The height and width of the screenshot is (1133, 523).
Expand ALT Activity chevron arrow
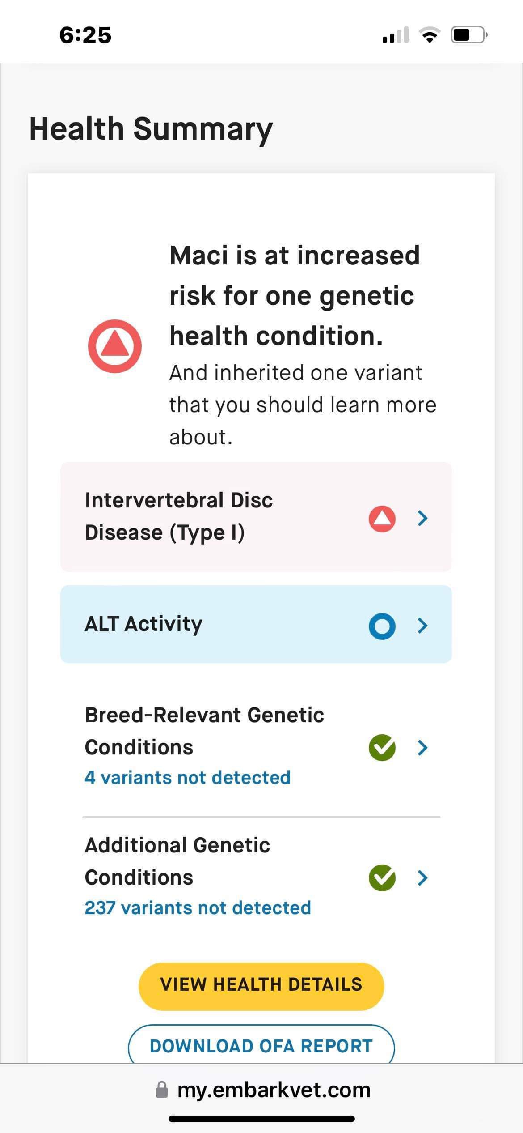coord(422,625)
